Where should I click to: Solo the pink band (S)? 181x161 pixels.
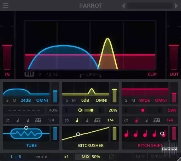coord(126,100)
